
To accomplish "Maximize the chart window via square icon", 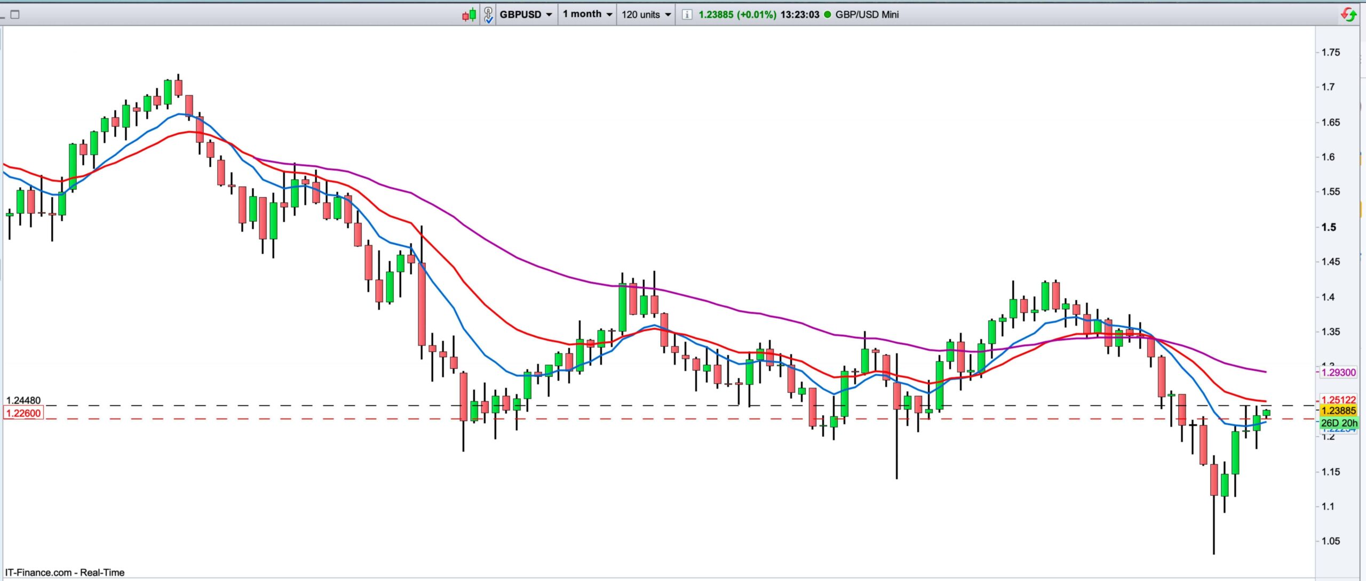I will [x=15, y=14].
